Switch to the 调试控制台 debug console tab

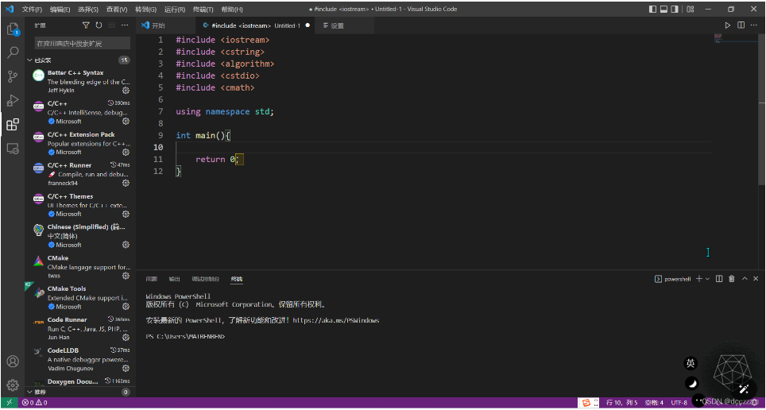pyautogui.click(x=206, y=279)
